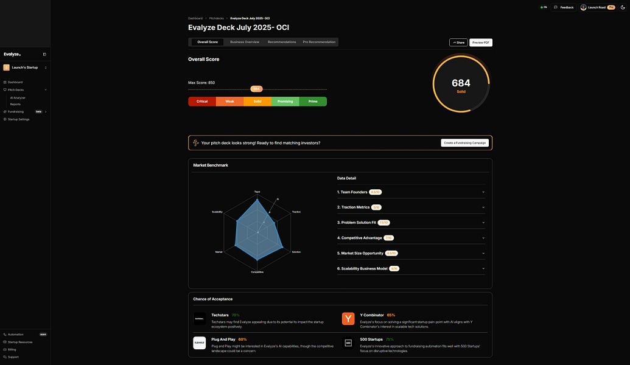Click the Pro badge next to Launch Road
Screen dimensions: 630x365
click(x=611, y=7)
